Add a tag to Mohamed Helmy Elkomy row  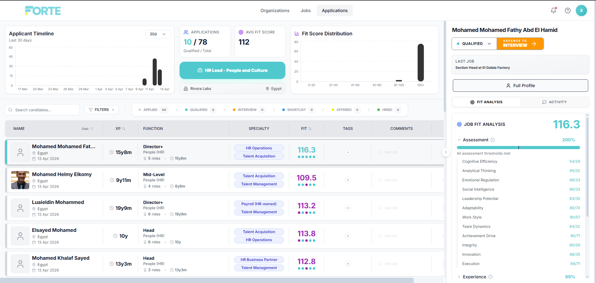(x=348, y=180)
